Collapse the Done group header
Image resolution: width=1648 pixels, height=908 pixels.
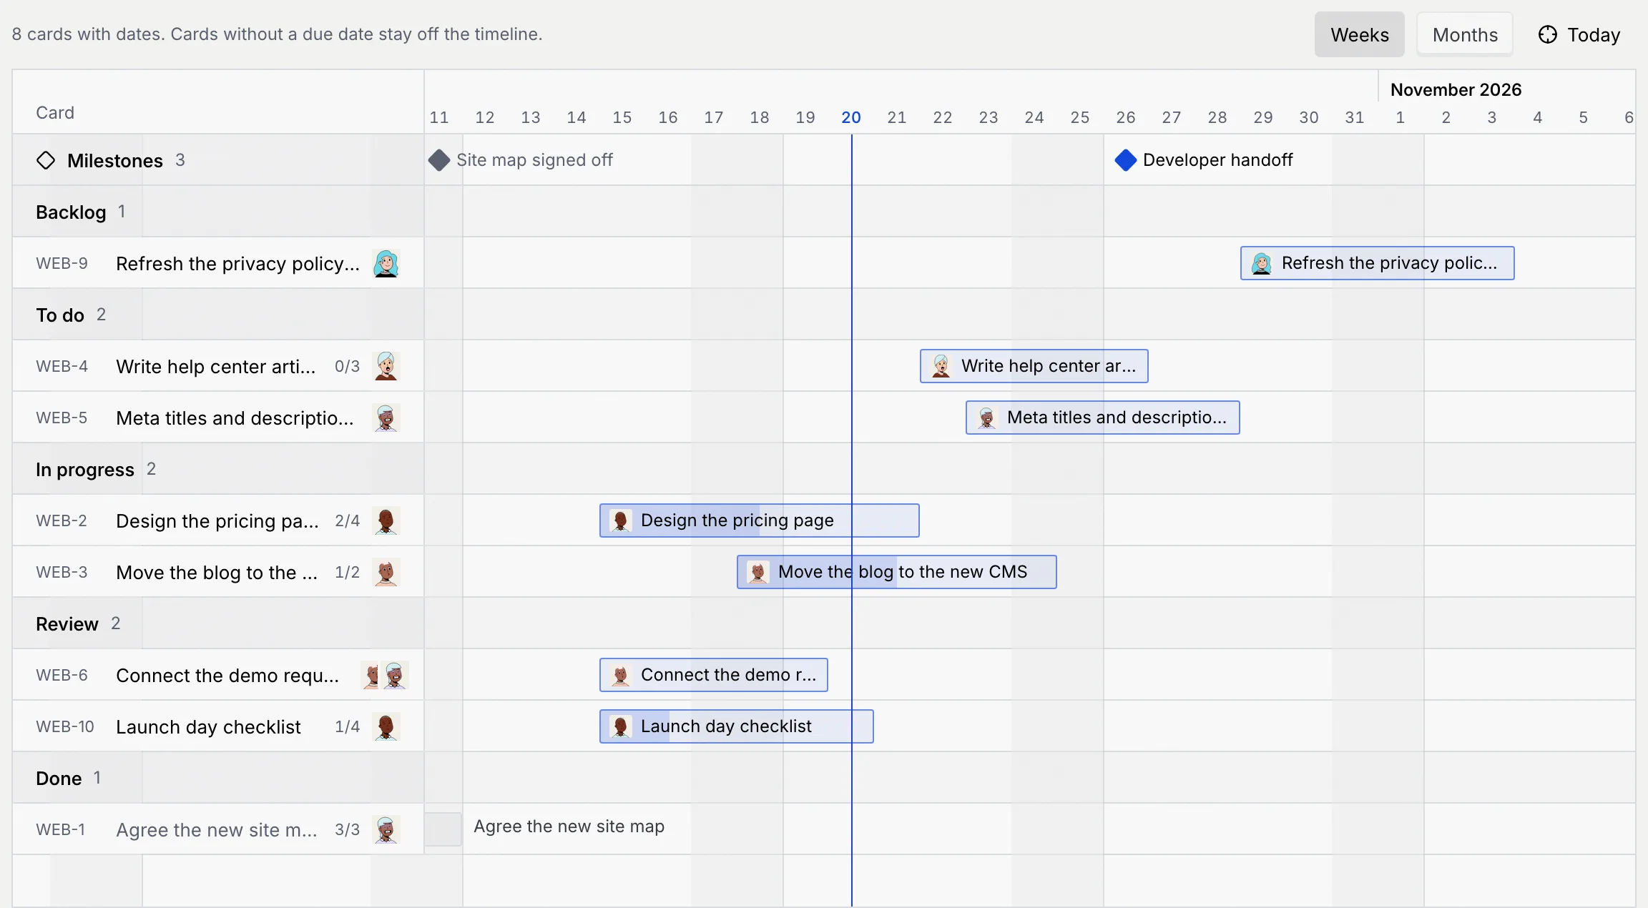pyautogui.click(x=218, y=778)
